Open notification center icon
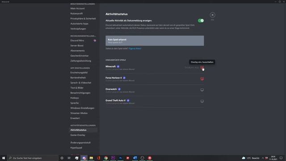Image resolution: width=286 pixels, height=161 pixels. tap(281, 158)
